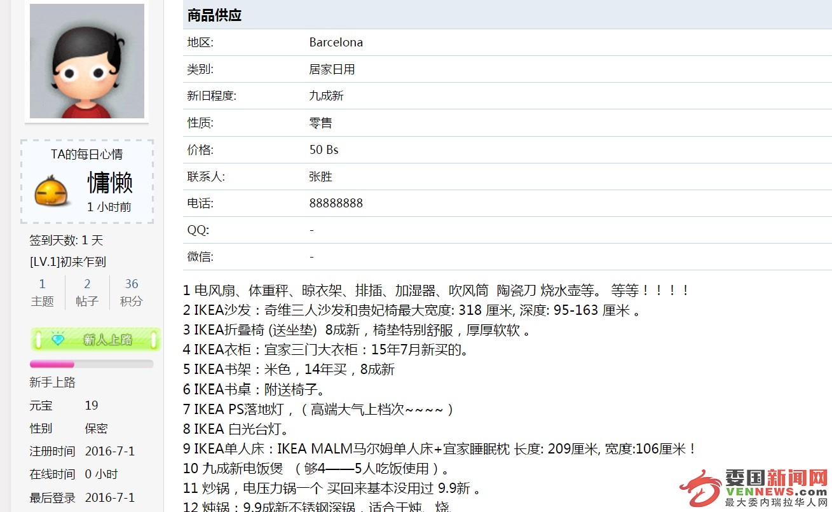Select item 9 line about IKEA单人床

(x=440, y=448)
